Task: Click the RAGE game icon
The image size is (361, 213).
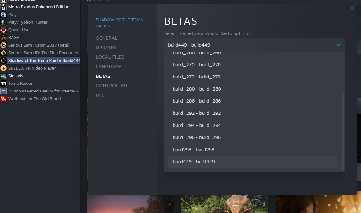Action: (4, 37)
